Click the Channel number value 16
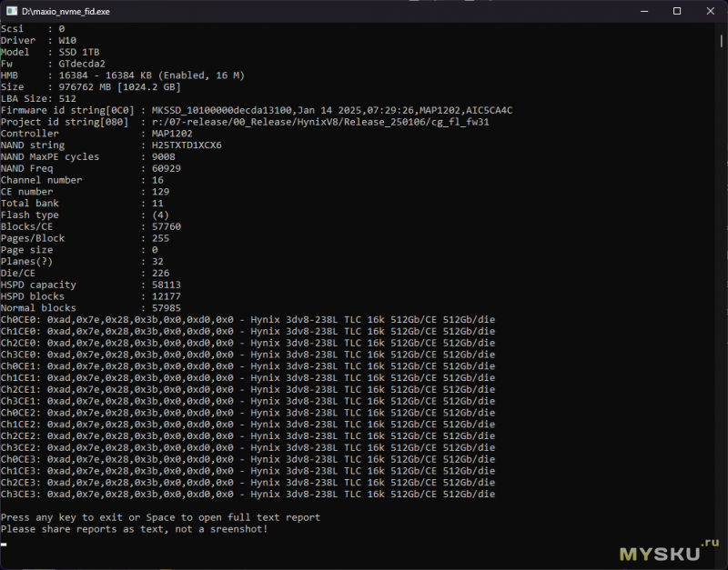 click(157, 180)
